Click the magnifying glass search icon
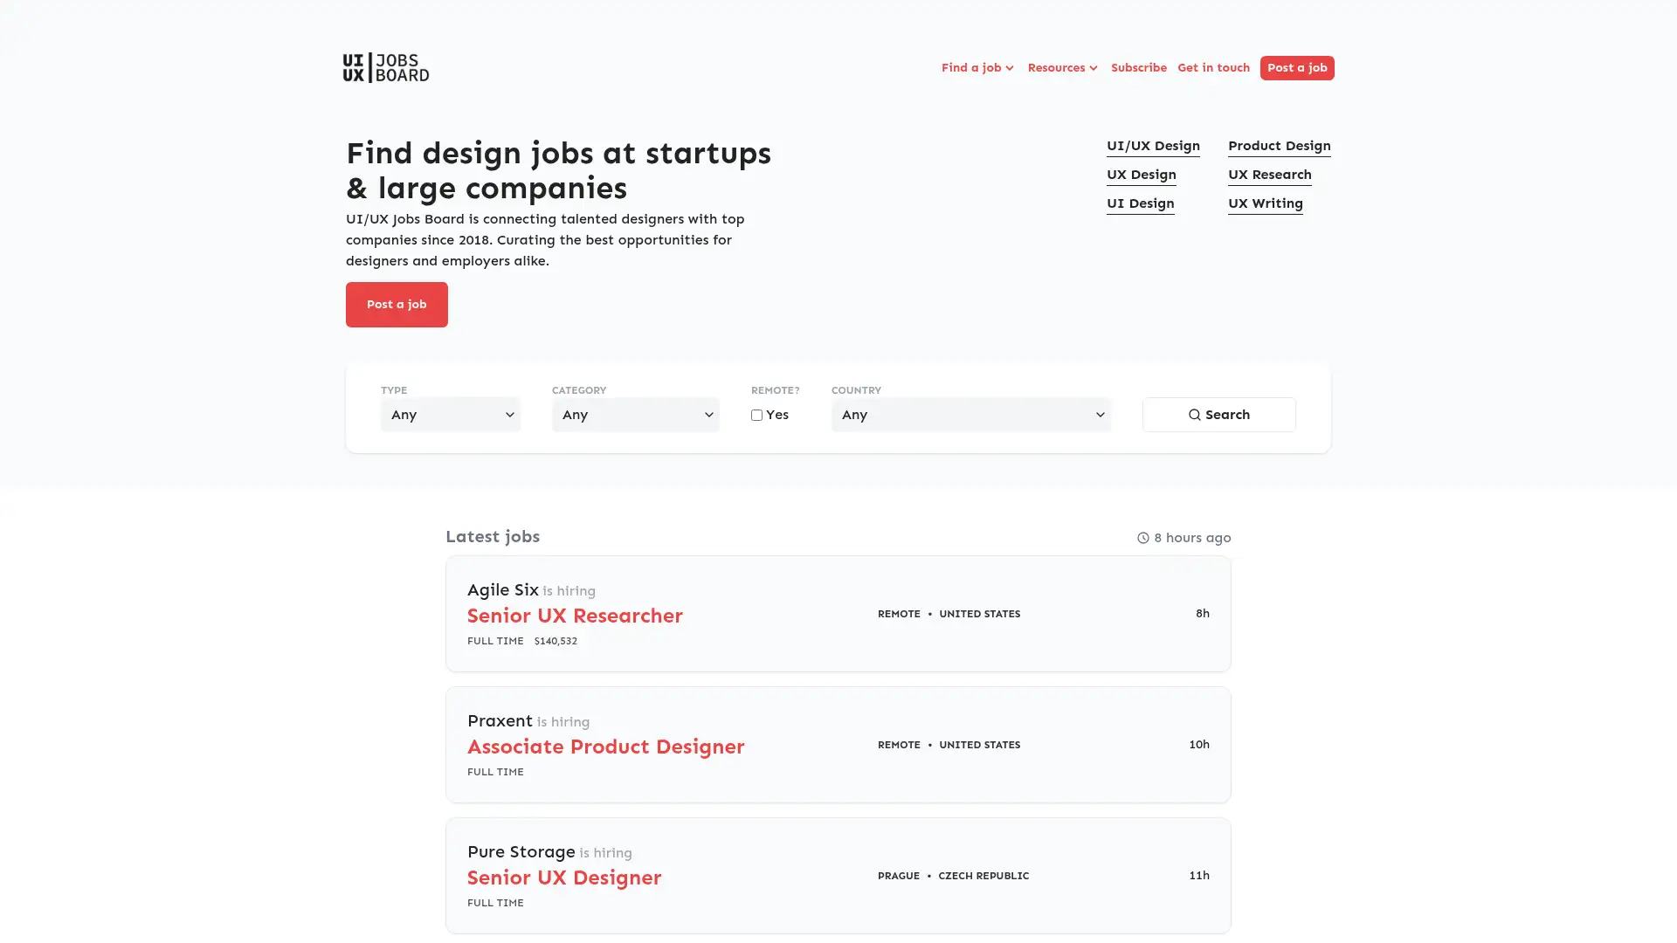The width and height of the screenshot is (1677, 943). pyautogui.click(x=1195, y=415)
